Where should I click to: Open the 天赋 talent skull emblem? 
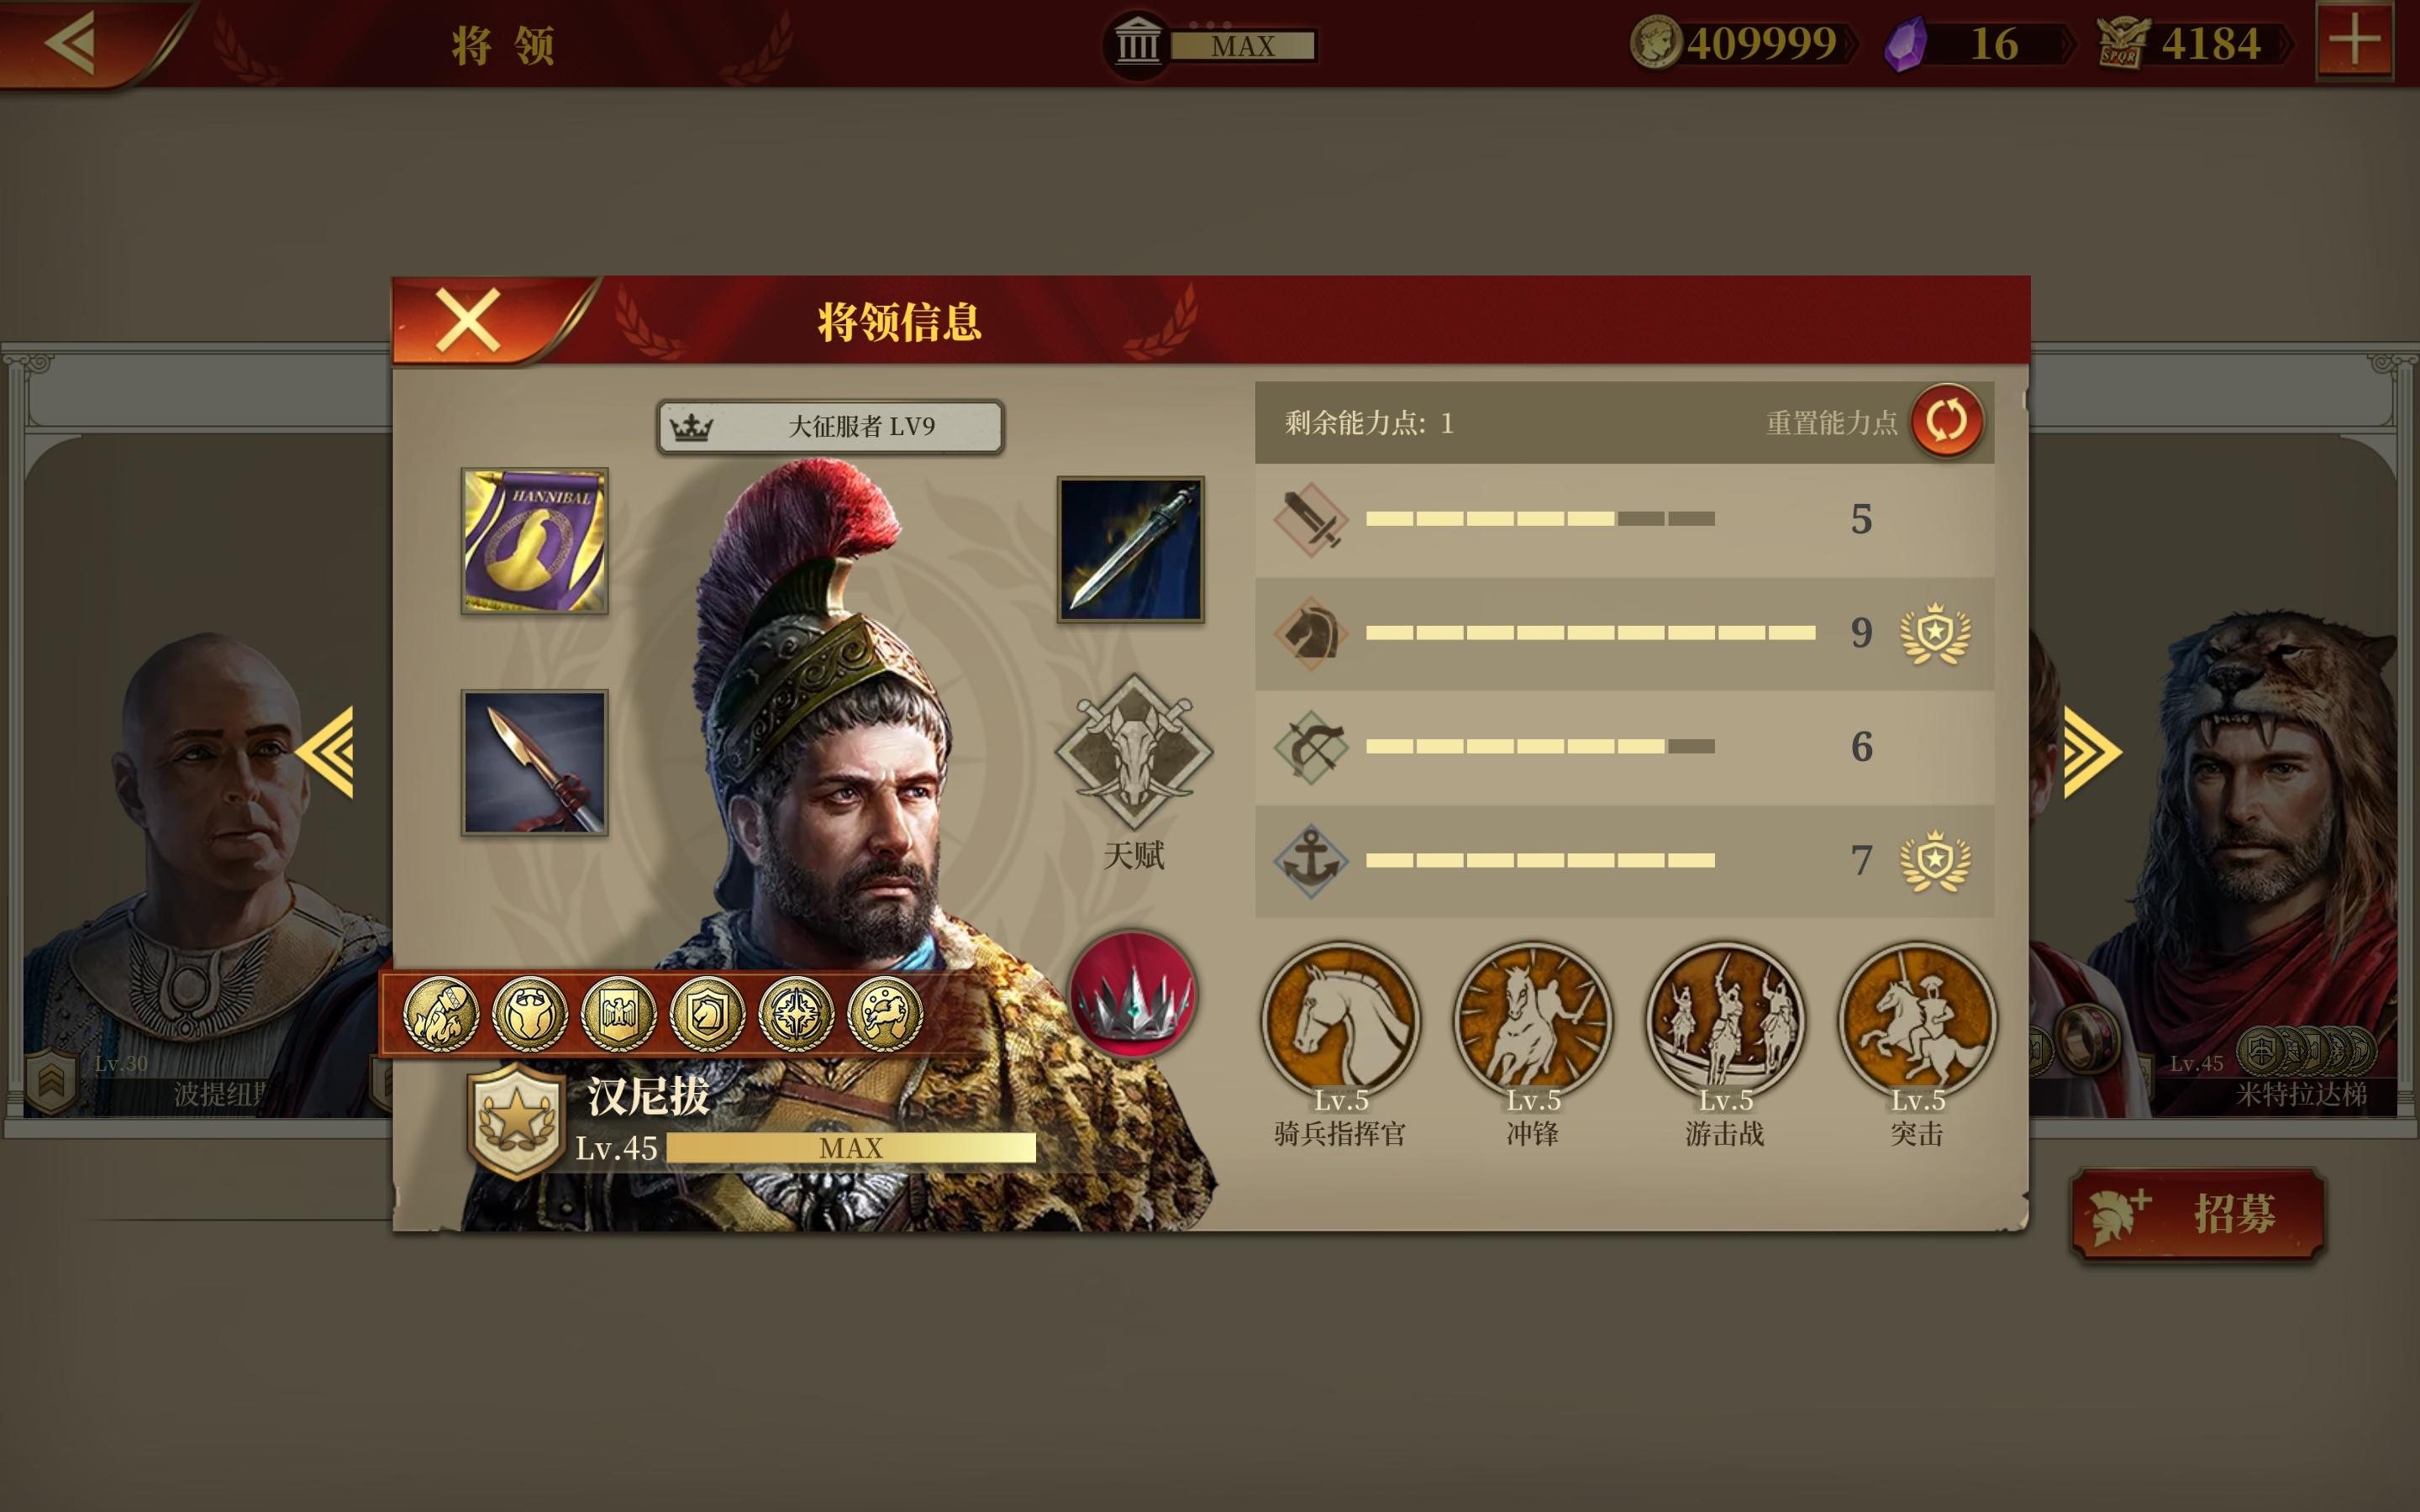point(1134,750)
